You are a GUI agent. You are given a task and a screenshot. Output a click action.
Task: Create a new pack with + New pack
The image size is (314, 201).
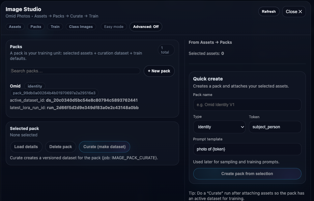pos(159,71)
